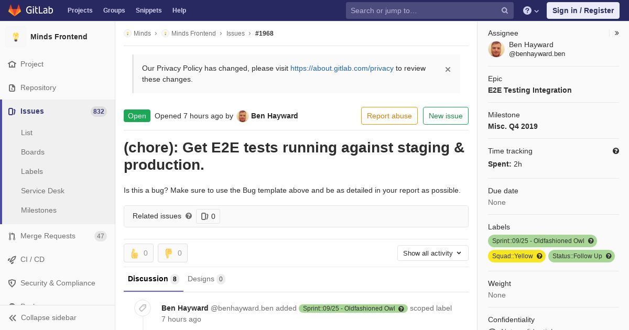629x330 pixels.
Task: Click the Issues breadcrumb
Action: click(235, 33)
